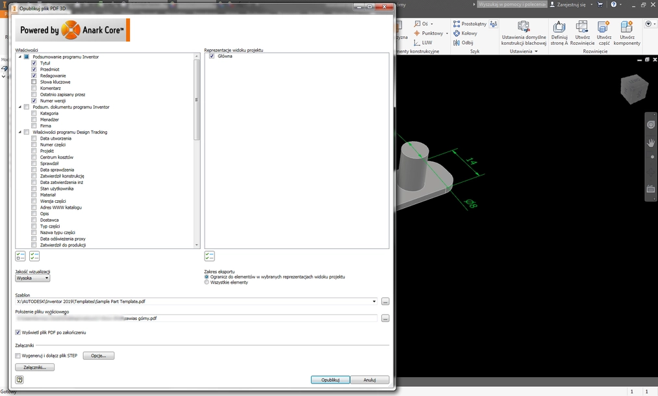Click the dialog help question mark icon
This screenshot has height=396, width=658.
tap(19, 380)
